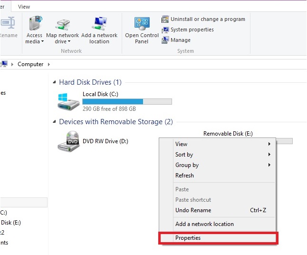Click the System properties icon
307x255 pixels.
pyautogui.click(x=165, y=29)
